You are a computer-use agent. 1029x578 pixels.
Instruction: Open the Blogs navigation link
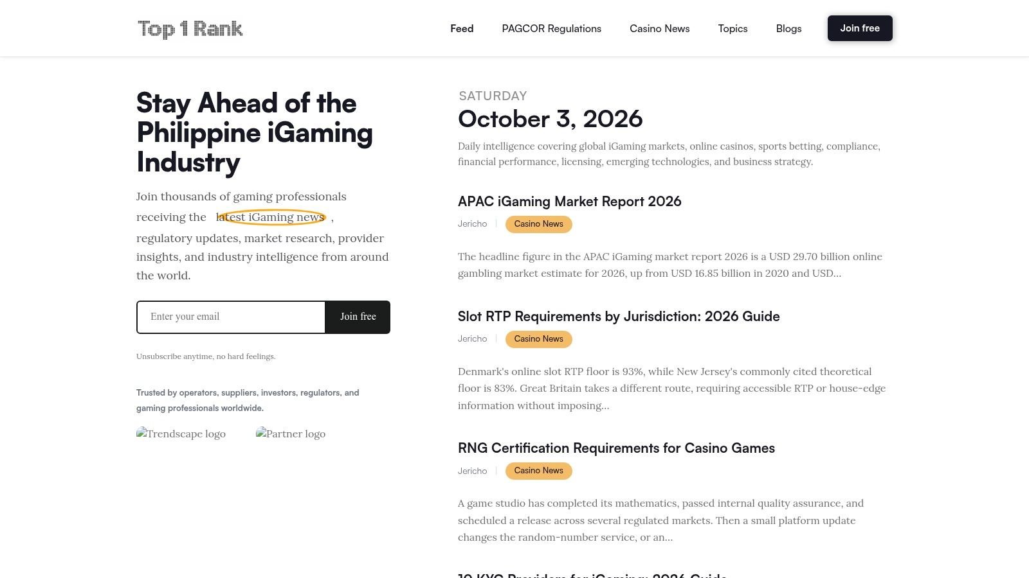[789, 28]
